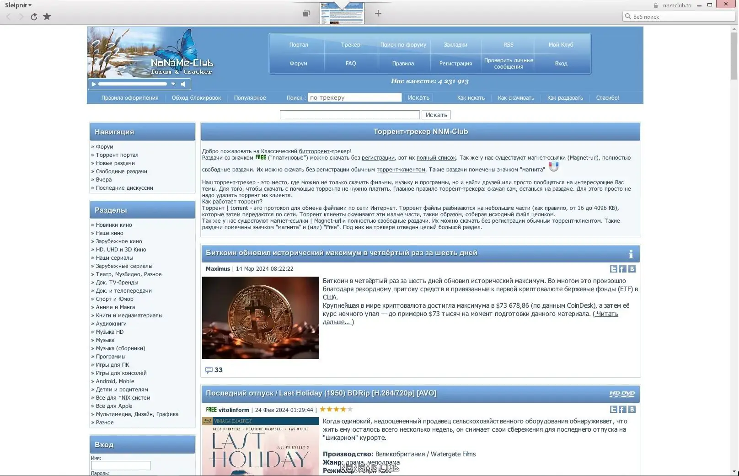
Task: Click the HD DVD icon on Last Holiday header
Action: point(622,394)
